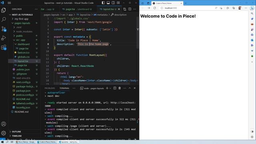Screen dimensions: 256x144
Task: Expand the OUTLINE section
Action: pos(24,132)
